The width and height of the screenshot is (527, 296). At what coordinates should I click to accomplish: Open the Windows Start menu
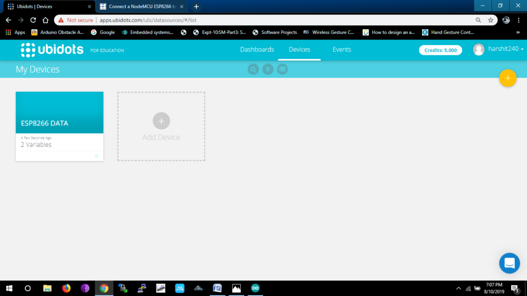[x=9, y=288]
